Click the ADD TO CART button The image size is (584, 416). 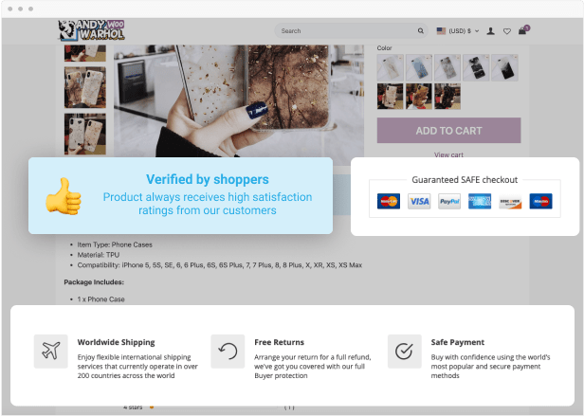[x=448, y=131]
